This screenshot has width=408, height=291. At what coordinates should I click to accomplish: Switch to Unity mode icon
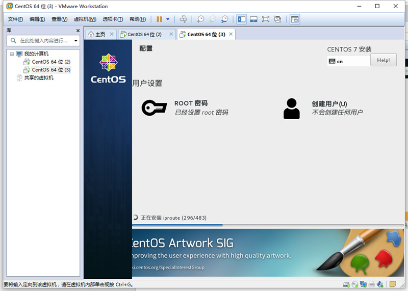pos(277,19)
